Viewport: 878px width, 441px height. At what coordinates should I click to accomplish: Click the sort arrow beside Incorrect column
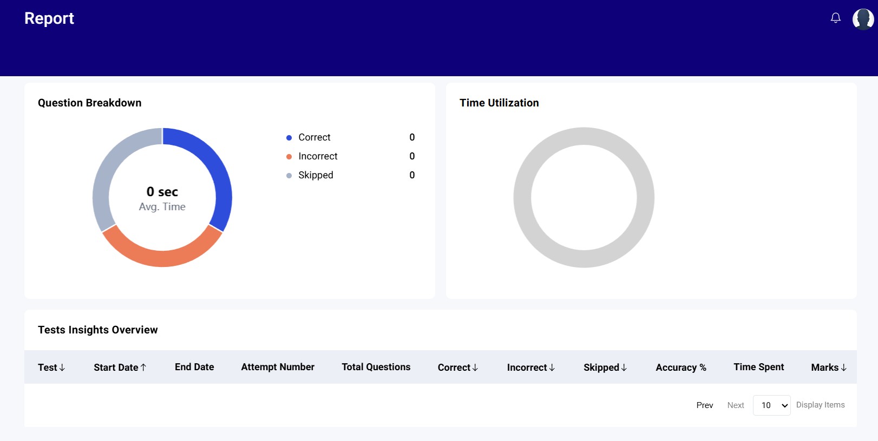coord(552,367)
